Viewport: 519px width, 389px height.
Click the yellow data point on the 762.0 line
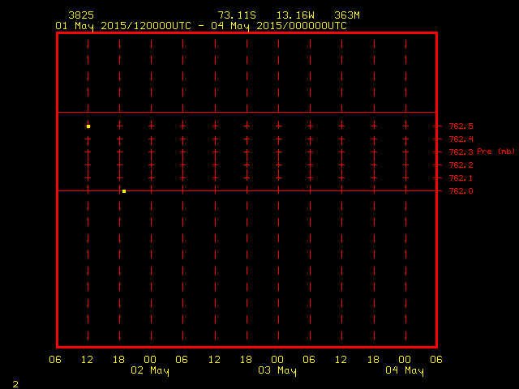pyautogui.click(x=124, y=191)
